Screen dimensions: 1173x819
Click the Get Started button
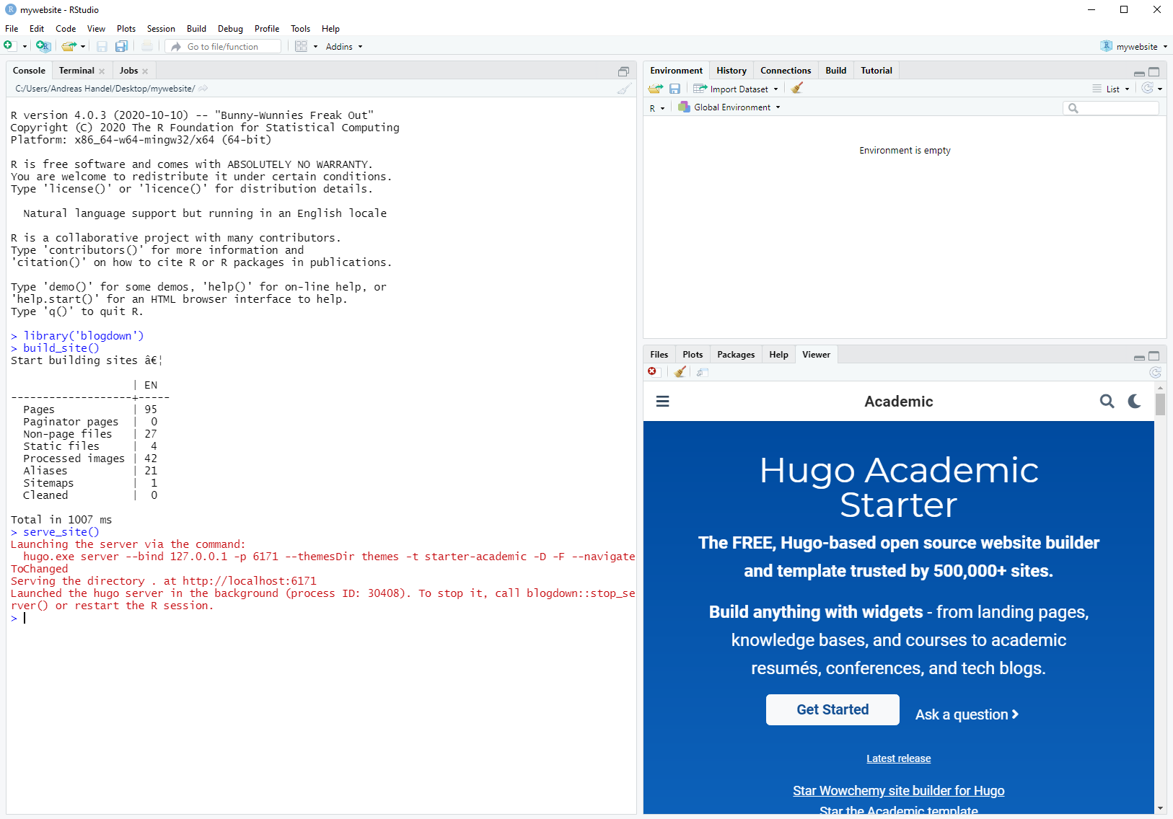tap(832, 709)
